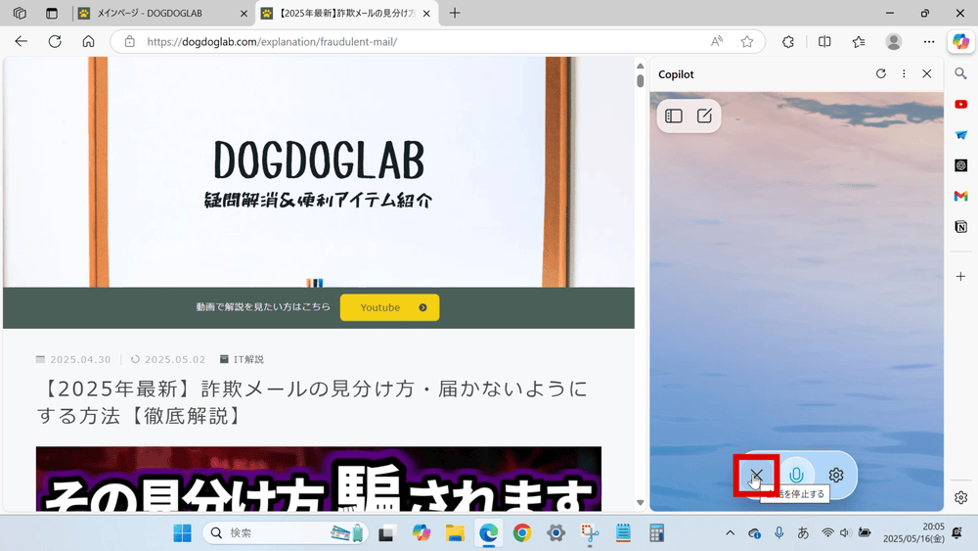
Task: Show hidden system tray icons
Action: 730,532
